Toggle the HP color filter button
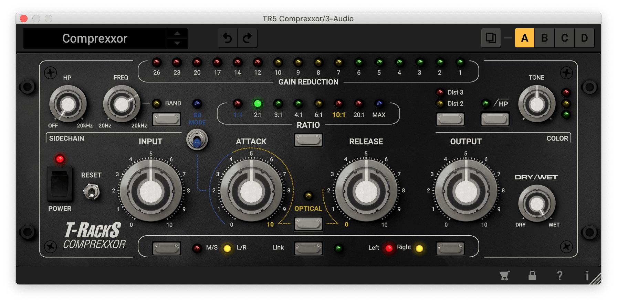Image resolution: width=617 pixels, height=303 pixels. pos(495,119)
